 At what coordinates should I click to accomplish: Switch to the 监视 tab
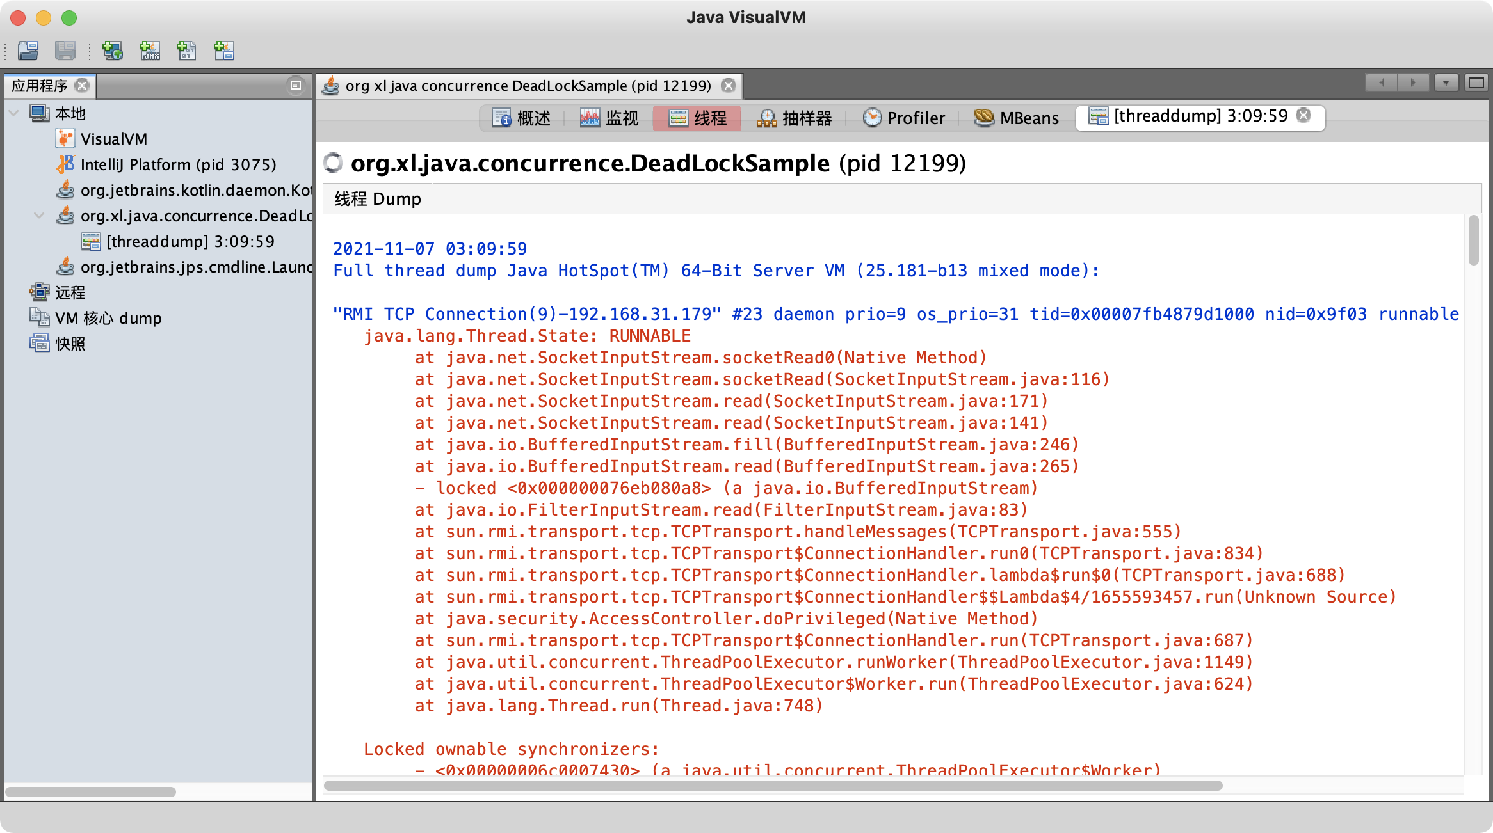point(609,118)
